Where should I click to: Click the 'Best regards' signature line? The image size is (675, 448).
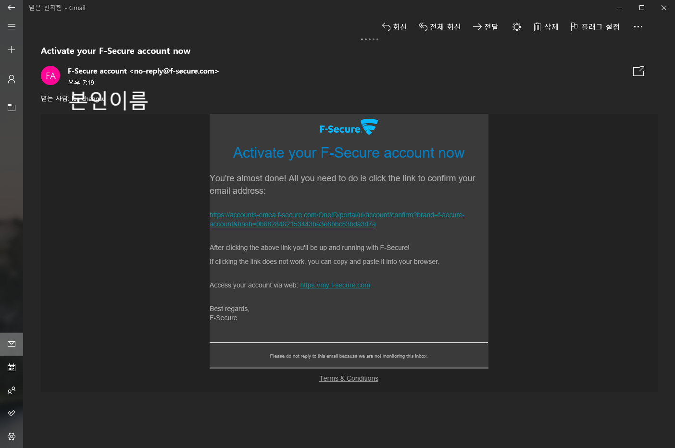click(x=229, y=309)
